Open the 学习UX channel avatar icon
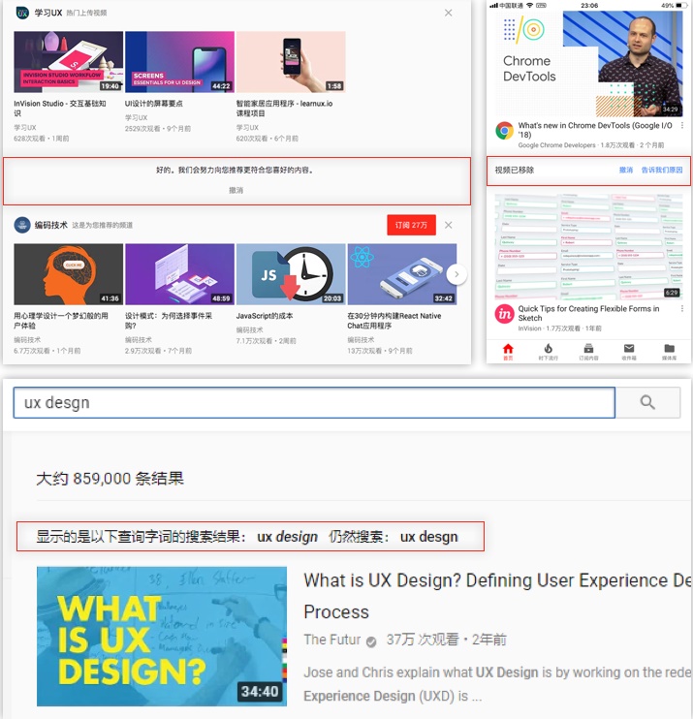The height and width of the screenshot is (719, 693). [22, 13]
